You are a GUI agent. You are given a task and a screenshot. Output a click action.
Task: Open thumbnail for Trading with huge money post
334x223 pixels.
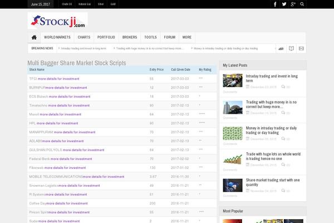pyautogui.click(x=233, y=108)
